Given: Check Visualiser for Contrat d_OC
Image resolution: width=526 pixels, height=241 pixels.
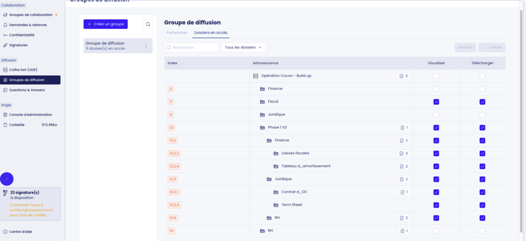Looking at the screenshot, I should coord(436,192).
